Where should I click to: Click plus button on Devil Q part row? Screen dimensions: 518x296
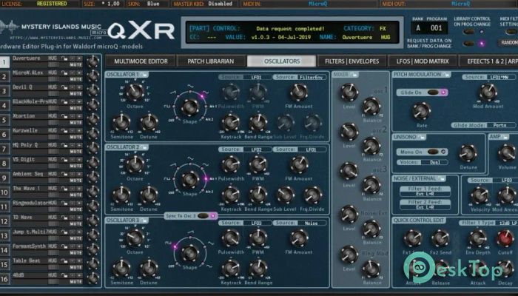79,87
